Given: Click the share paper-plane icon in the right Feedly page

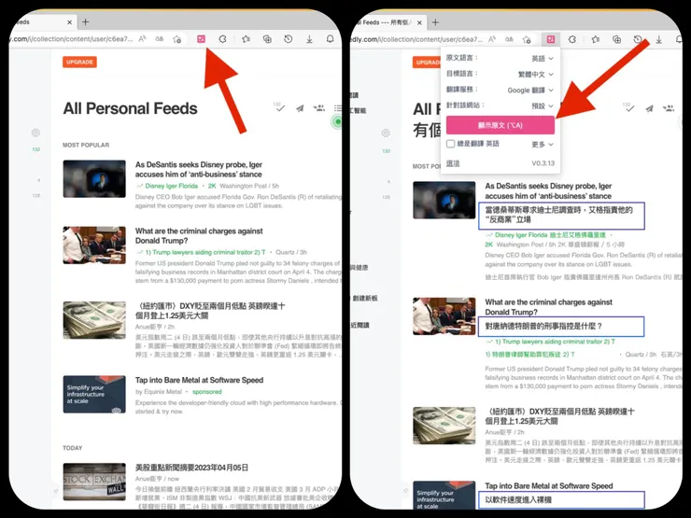Looking at the screenshot, I should [649, 108].
